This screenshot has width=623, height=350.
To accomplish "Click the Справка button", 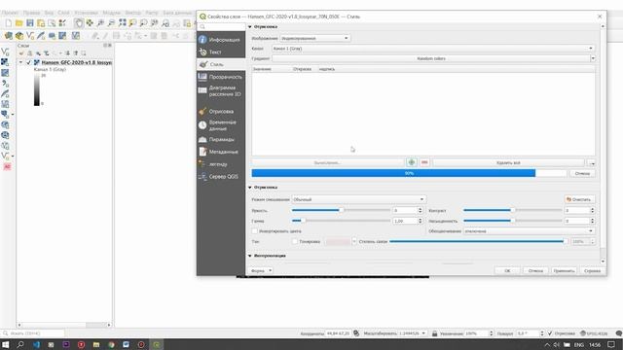I will (592, 270).
